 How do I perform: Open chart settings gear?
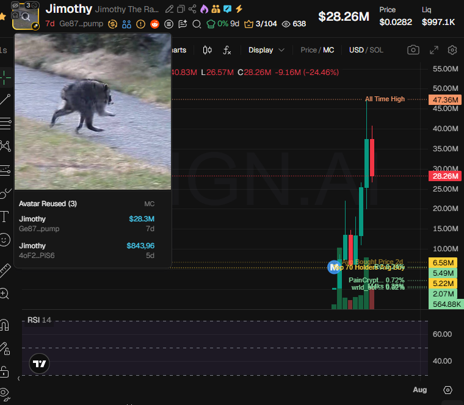(452, 50)
